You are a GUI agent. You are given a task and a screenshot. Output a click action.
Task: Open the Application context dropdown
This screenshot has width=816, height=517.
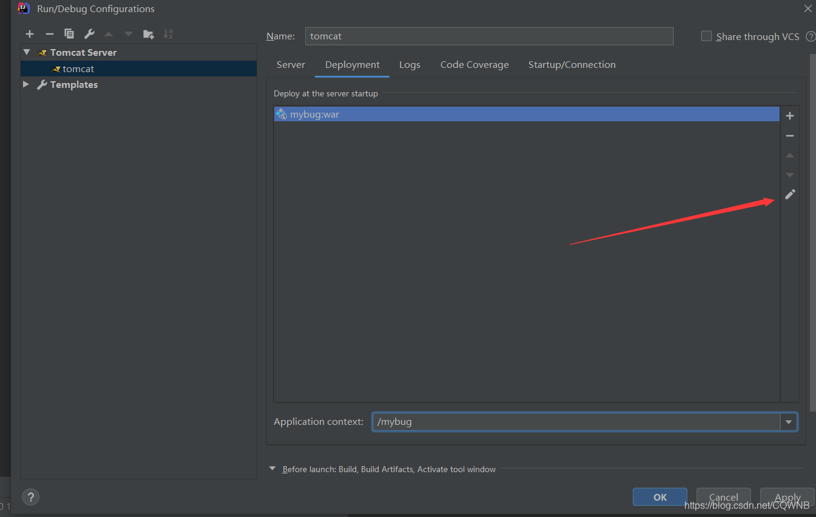coord(789,422)
